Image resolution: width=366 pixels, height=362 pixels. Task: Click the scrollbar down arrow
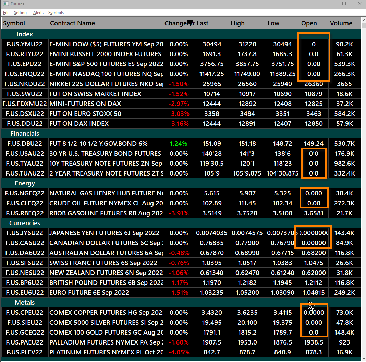point(364,358)
